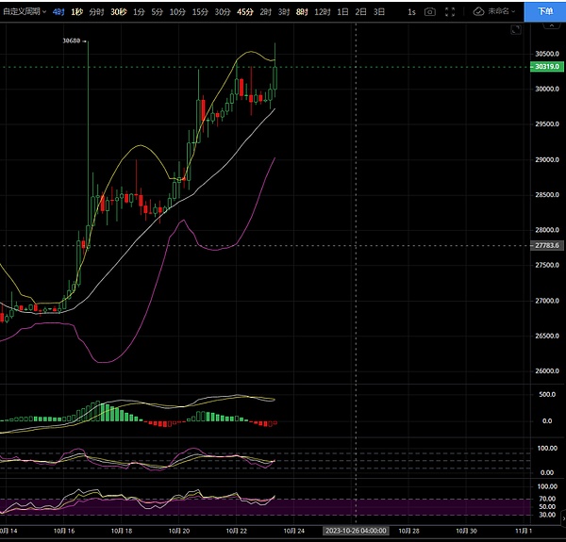566x542 pixels.
Task: Toggle the 8时 interval
Action: point(301,12)
